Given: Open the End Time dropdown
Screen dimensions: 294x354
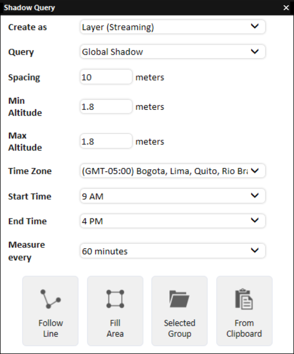Looking at the screenshot, I should [x=172, y=221].
